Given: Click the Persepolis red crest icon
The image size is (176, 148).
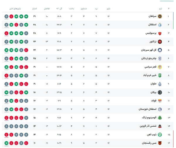Looking at the screenshot, I should point(160,33).
